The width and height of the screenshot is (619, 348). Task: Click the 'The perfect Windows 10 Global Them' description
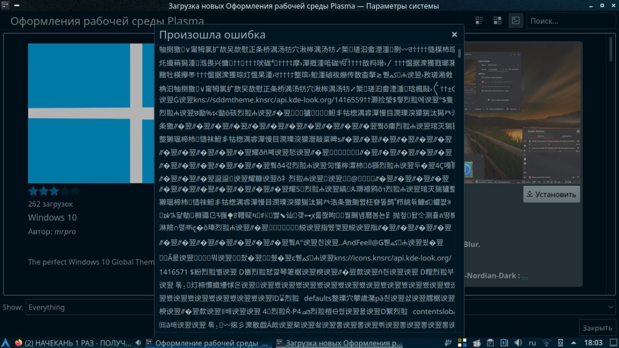(x=91, y=262)
